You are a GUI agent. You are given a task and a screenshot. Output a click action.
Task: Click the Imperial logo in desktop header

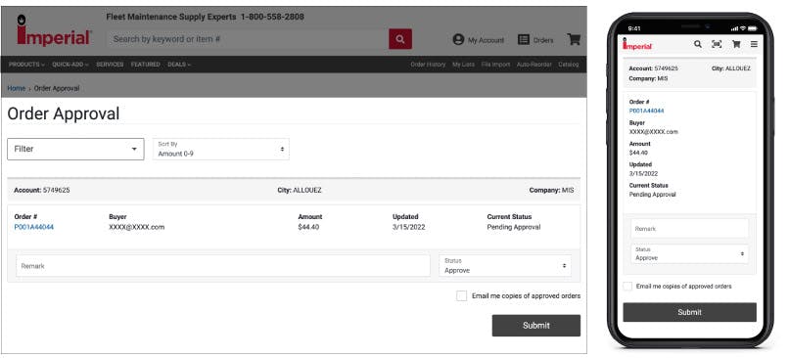(54, 30)
